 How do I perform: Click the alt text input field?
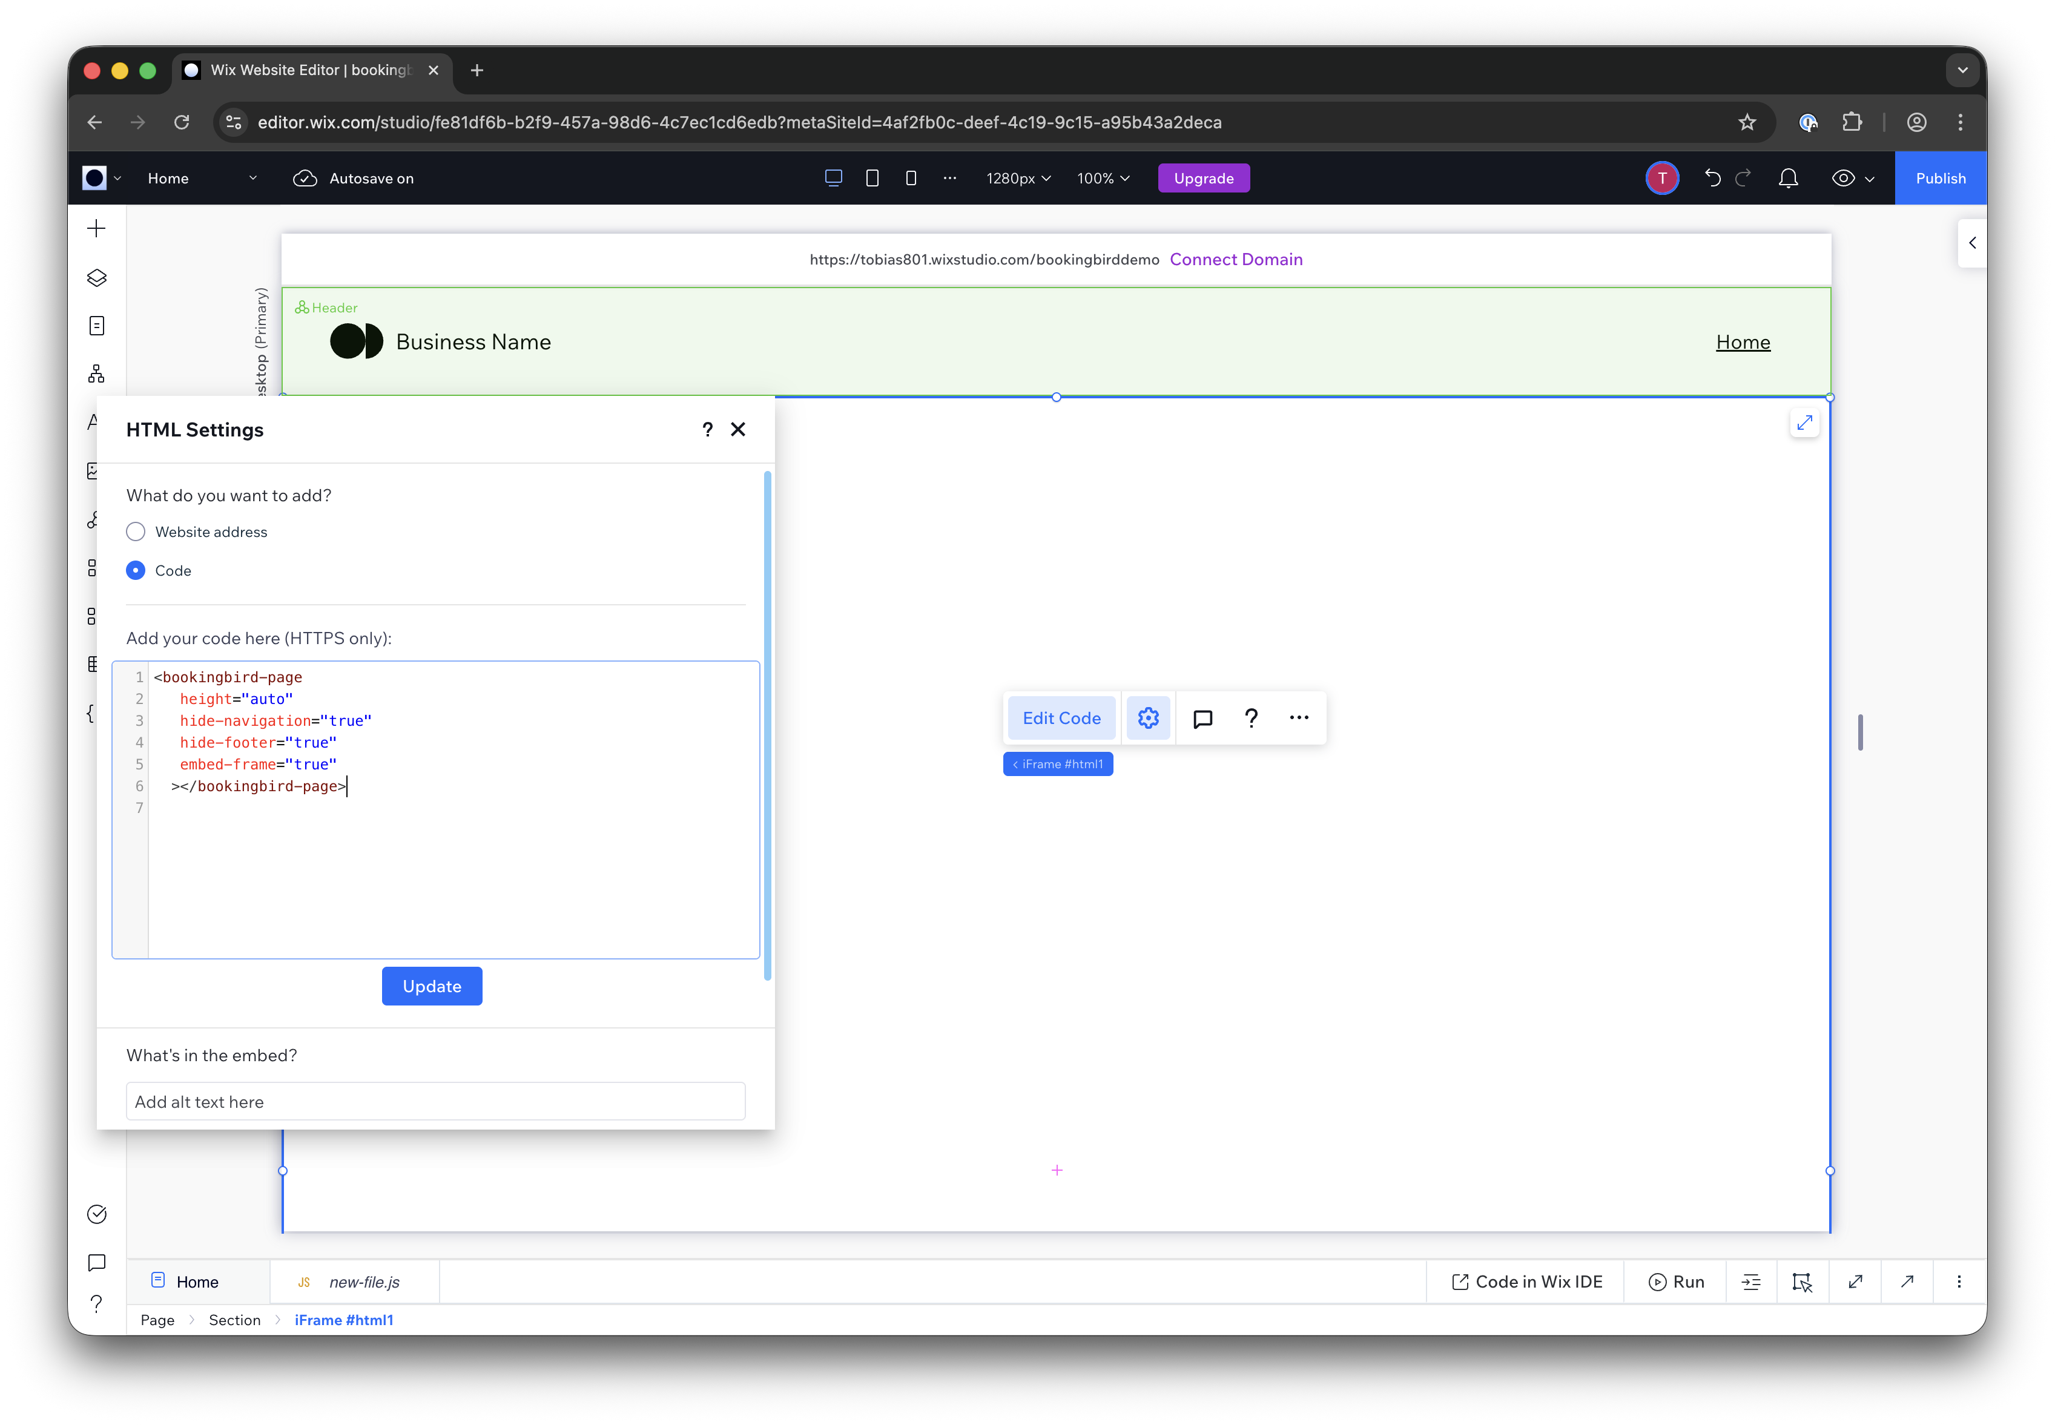click(x=435, y=1102)
